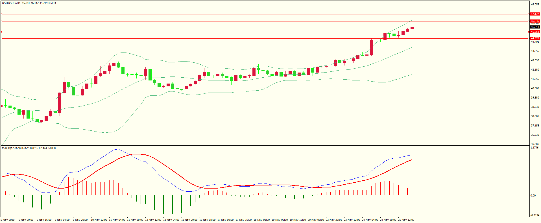Select the red 44.976 price level tag

click(535, 38)
